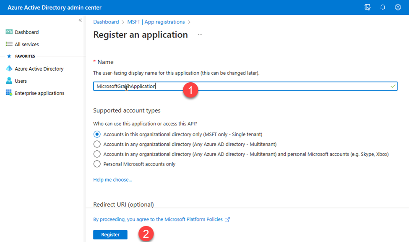Click the MSFT | App registrations breadcrumb
Screen dimensions: 409x242
tap(156, 22)
